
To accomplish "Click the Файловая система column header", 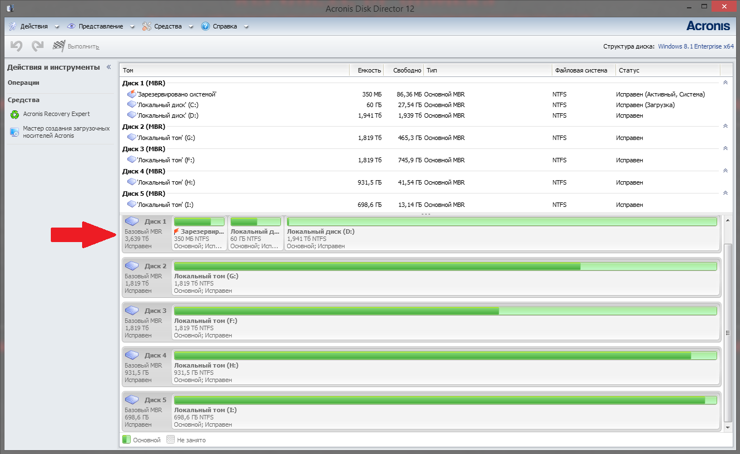I will [x=584, y=70].
